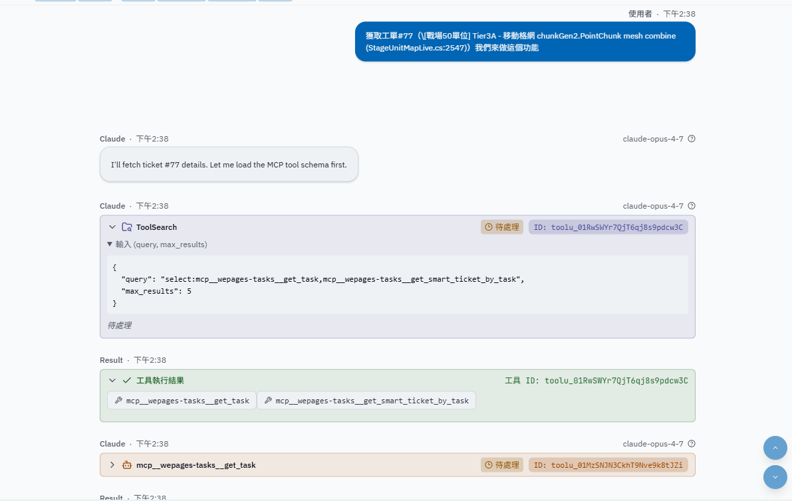Click the JSON query input code block
The height and width of the screenshot is (501, 792).
398,285
